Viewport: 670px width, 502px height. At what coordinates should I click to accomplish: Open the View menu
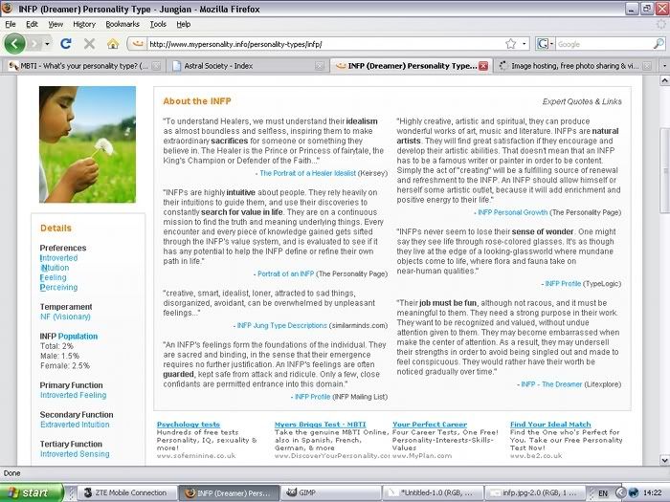click(56, 24)
